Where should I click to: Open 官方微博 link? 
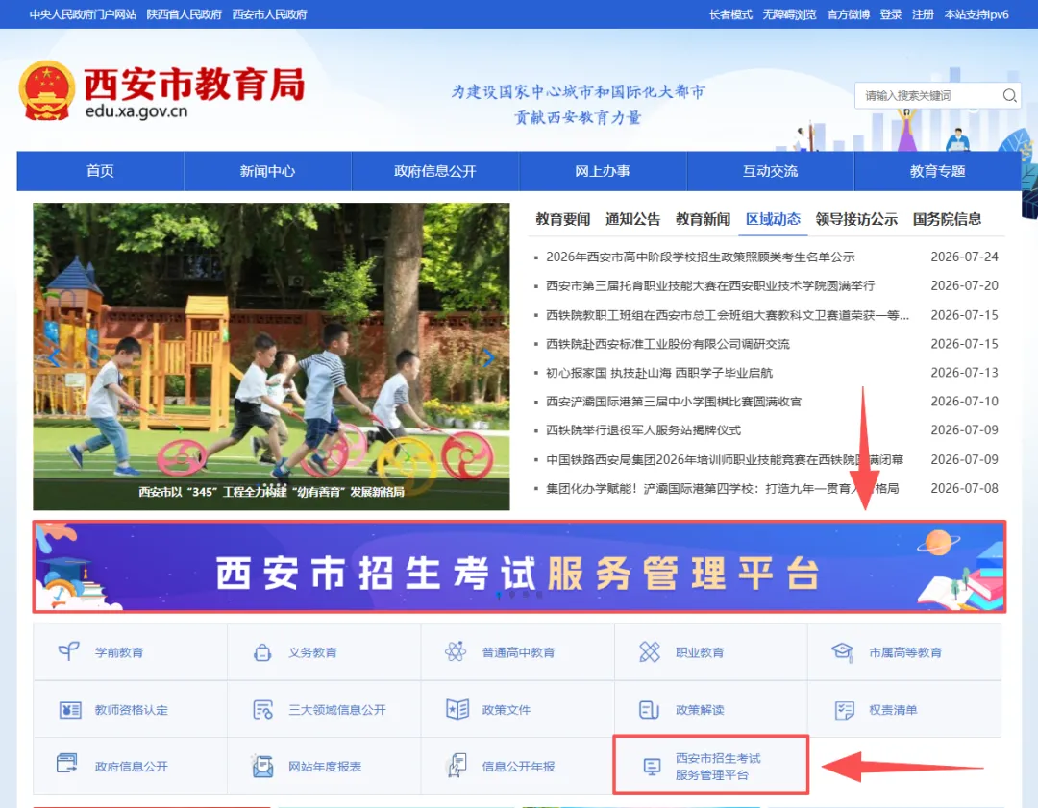pos(848,14)
